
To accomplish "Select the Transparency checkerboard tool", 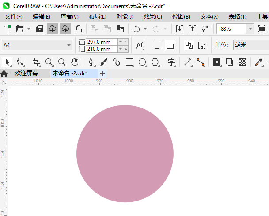I will (x=242, y=62).
